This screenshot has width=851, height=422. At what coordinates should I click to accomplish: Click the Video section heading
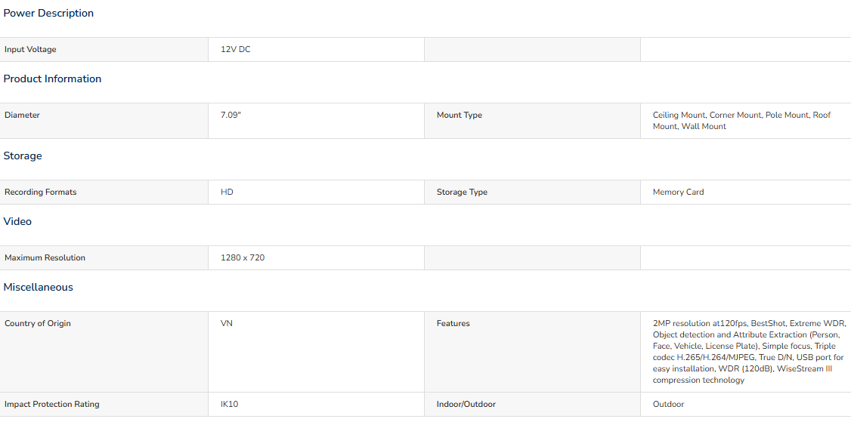[17, 221]
